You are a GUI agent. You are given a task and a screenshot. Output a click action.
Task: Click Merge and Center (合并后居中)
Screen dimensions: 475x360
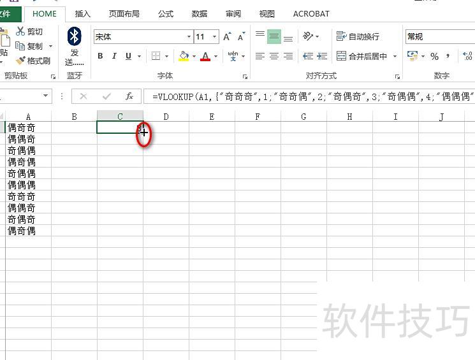click(362, 56)
